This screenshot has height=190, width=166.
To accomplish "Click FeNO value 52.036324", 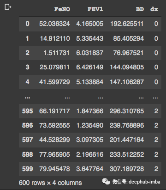I will pyautogui.click(x=54, y=24).
